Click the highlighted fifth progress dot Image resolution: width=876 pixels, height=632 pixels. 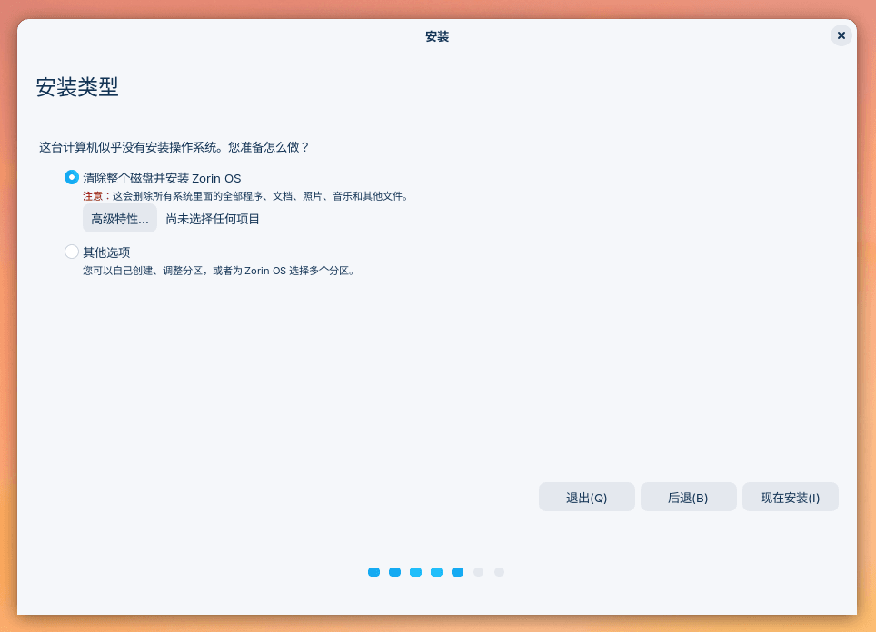coord(457,572)
